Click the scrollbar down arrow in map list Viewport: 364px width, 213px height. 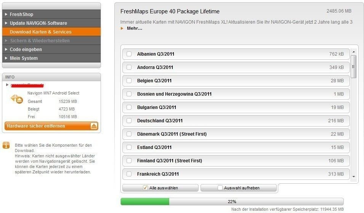354,176
